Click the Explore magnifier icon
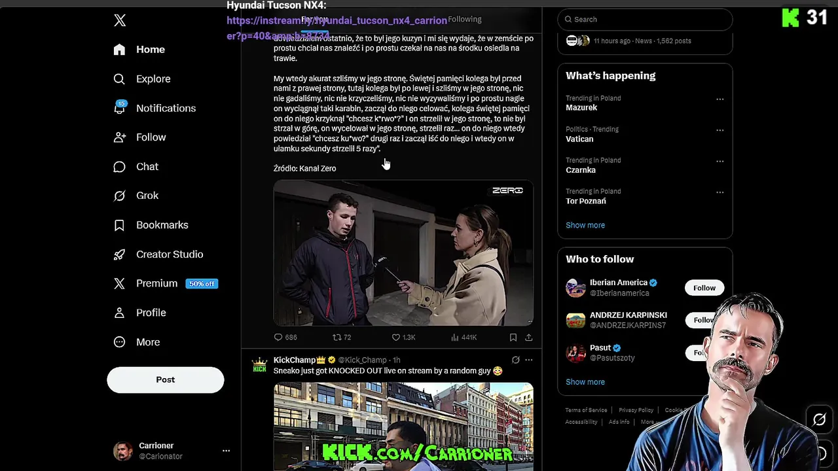The height and width of the screenshot is (471, 838). pos(119,79)
